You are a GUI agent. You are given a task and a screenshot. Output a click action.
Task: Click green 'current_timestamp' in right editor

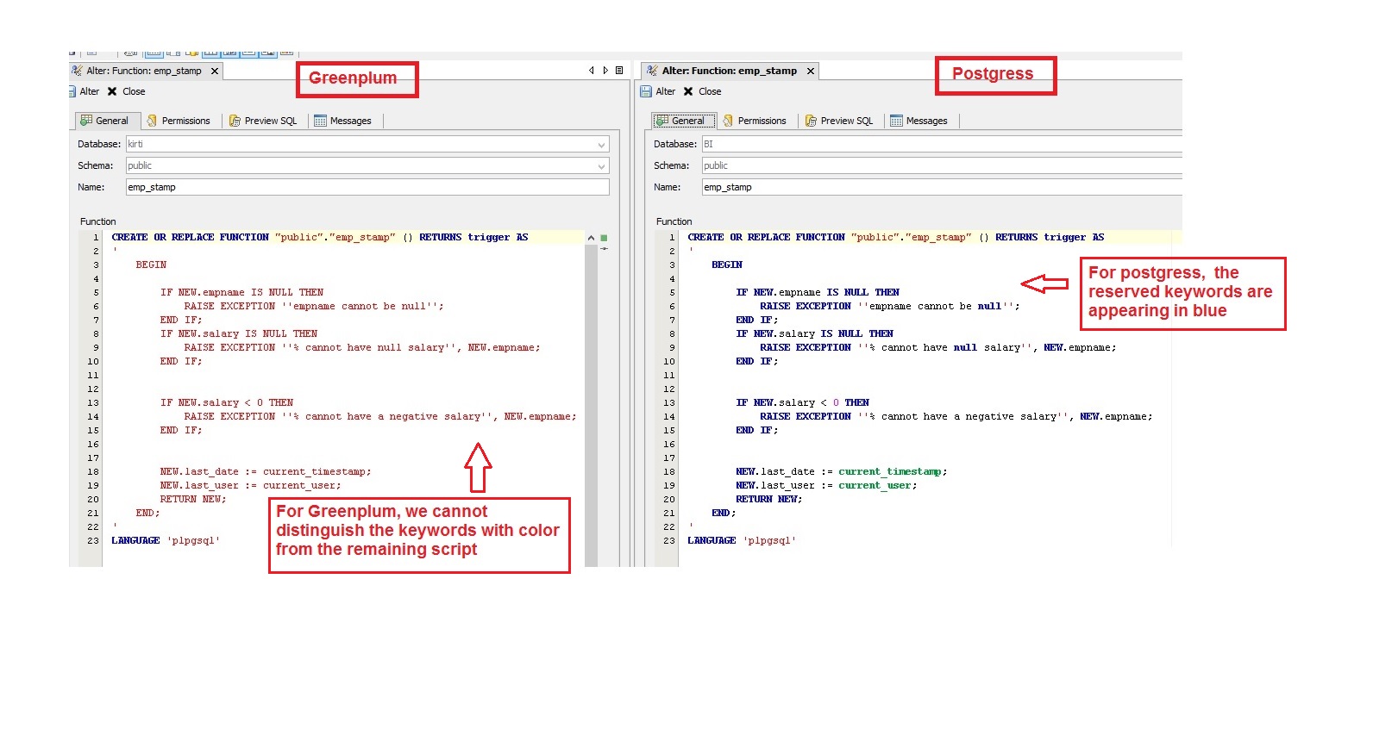coord(890,471)
